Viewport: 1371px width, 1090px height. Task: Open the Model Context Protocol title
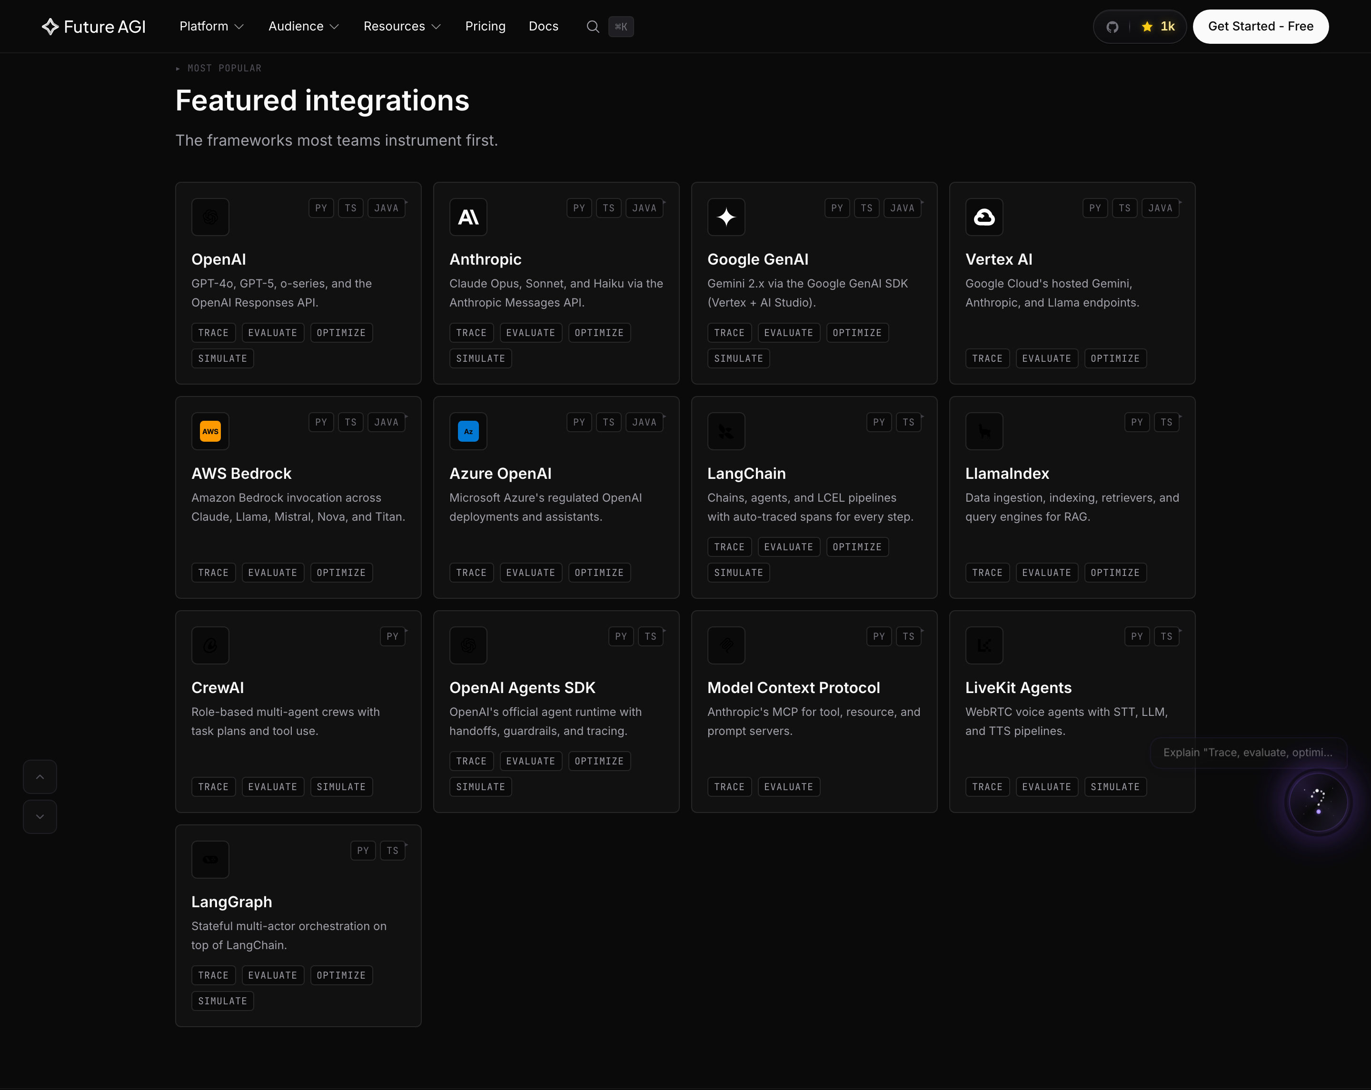pyautogui.click(x=794, y=688)
